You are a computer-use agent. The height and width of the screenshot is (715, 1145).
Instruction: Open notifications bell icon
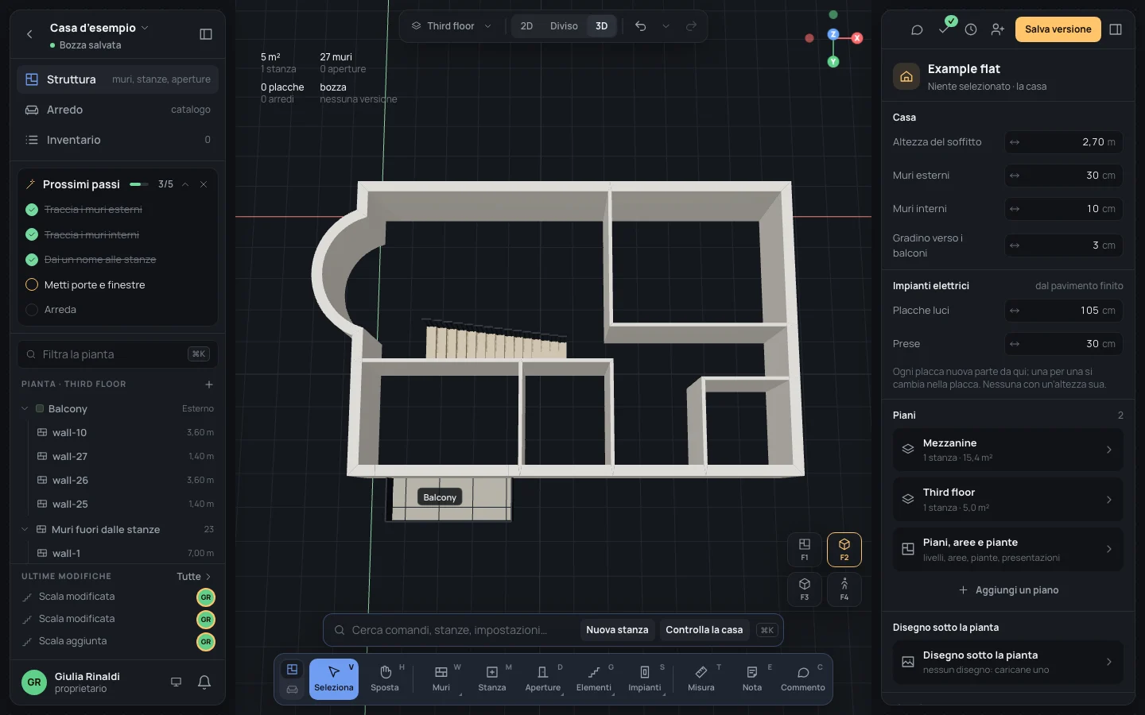(204, 682)
